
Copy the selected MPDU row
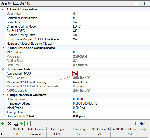click(x=15, y=124)
